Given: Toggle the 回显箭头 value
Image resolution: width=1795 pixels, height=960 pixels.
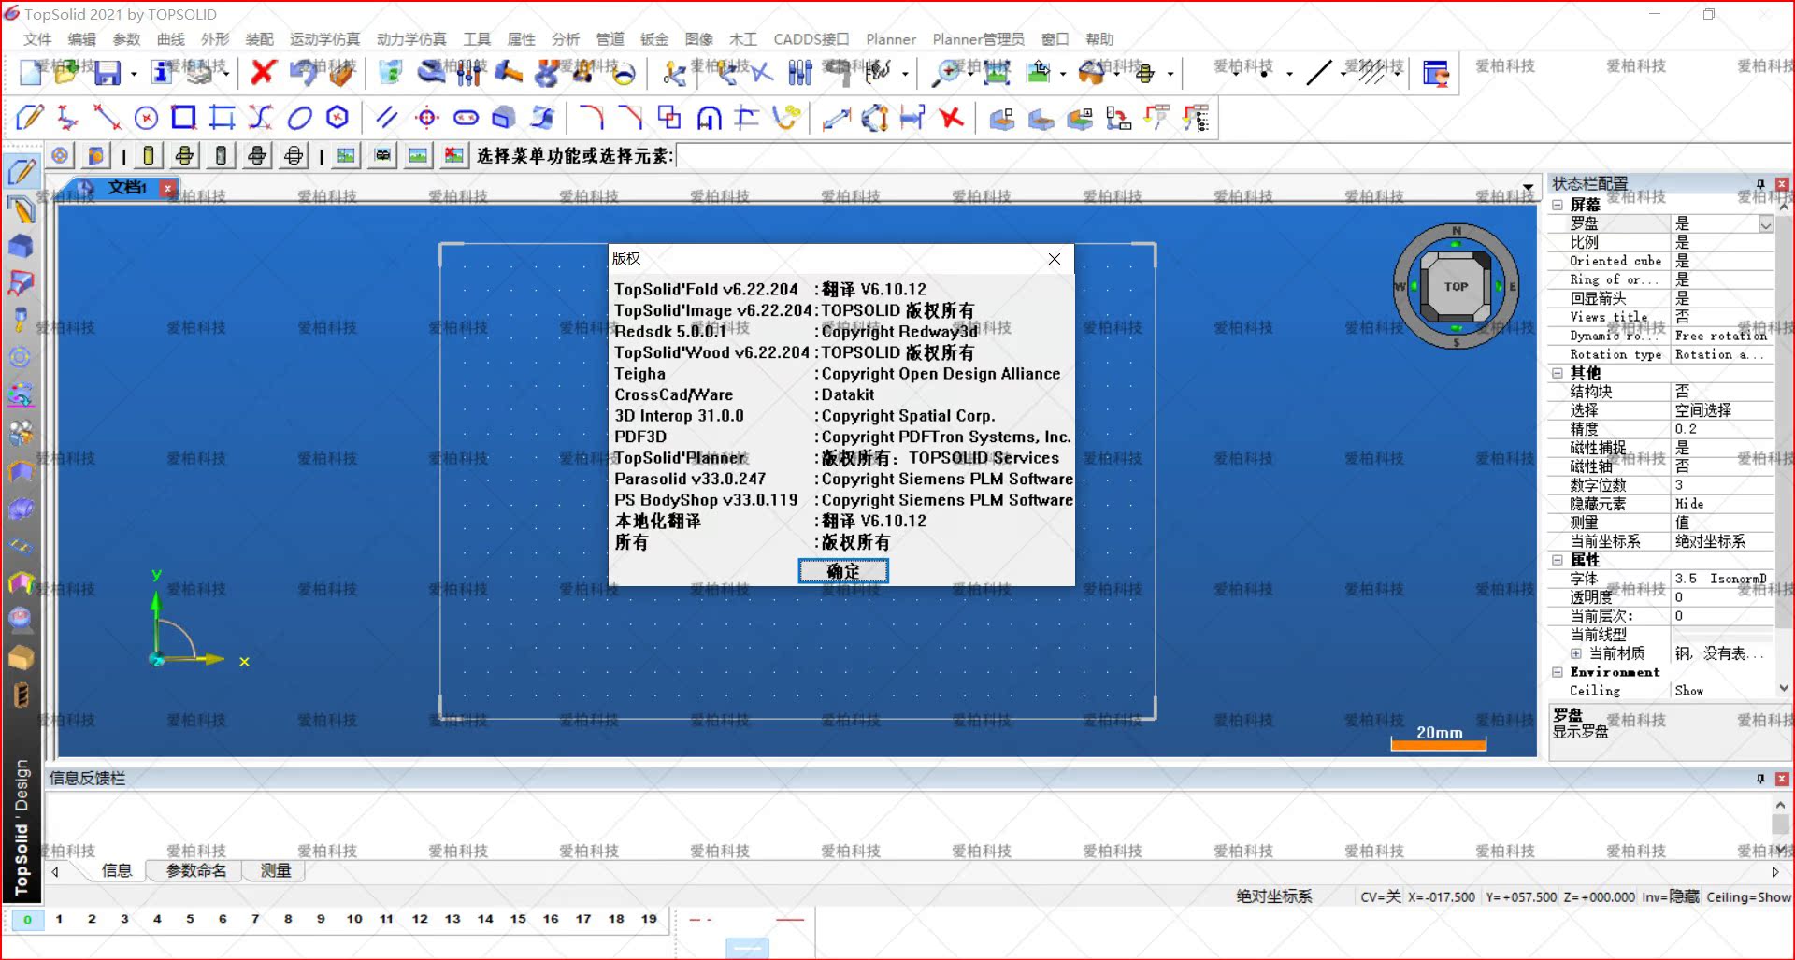Looking at the screenshot, I should tap(1722, 298).
